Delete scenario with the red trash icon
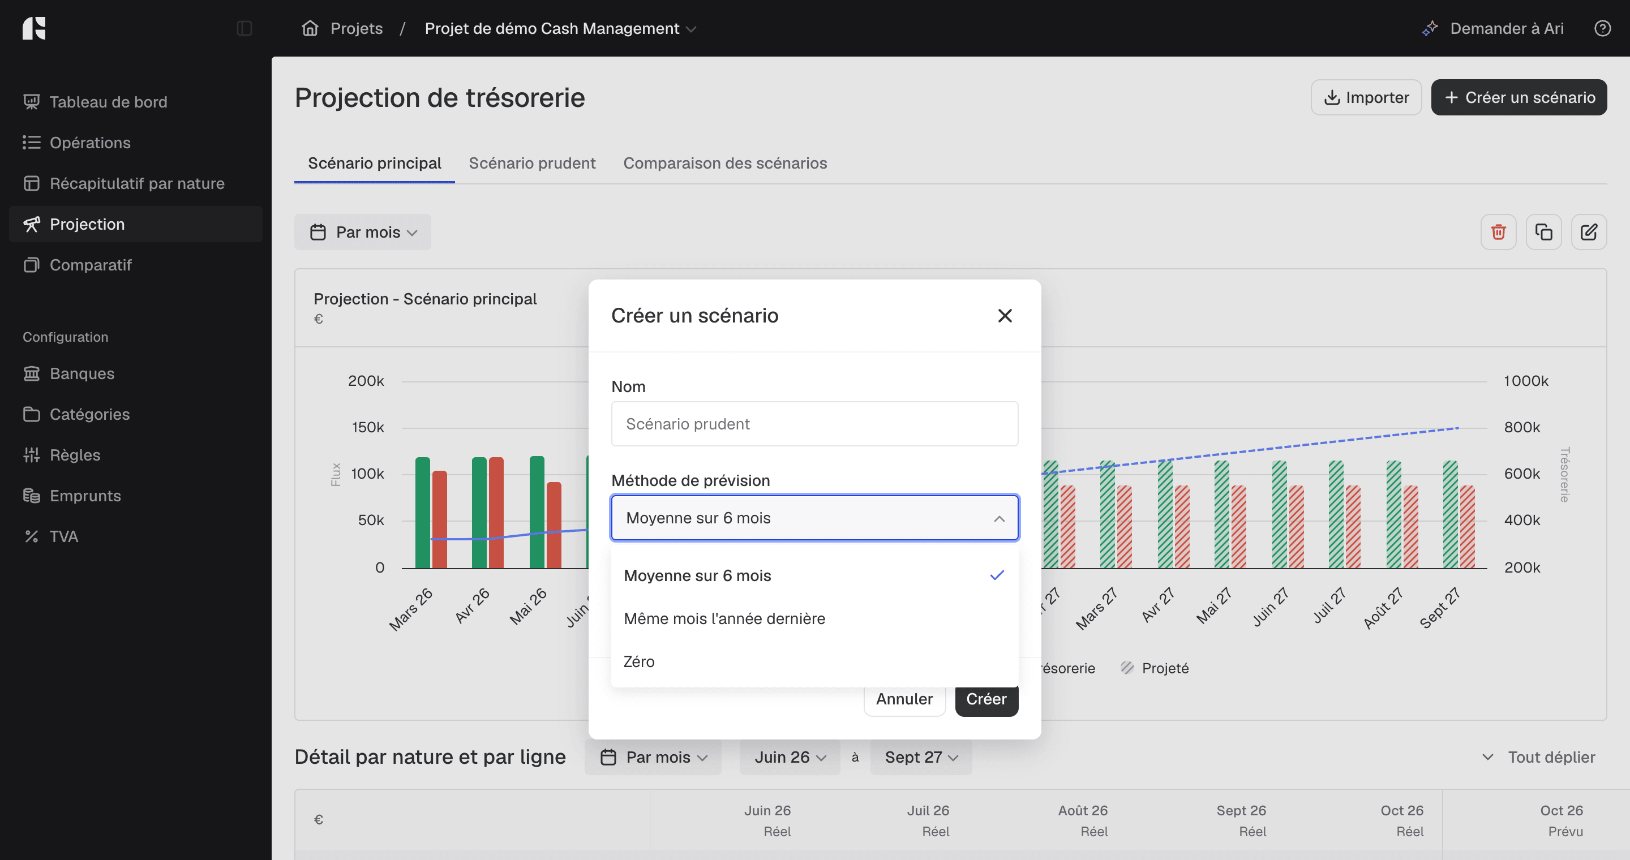1630x860 pixels. tap(1498, 232)
